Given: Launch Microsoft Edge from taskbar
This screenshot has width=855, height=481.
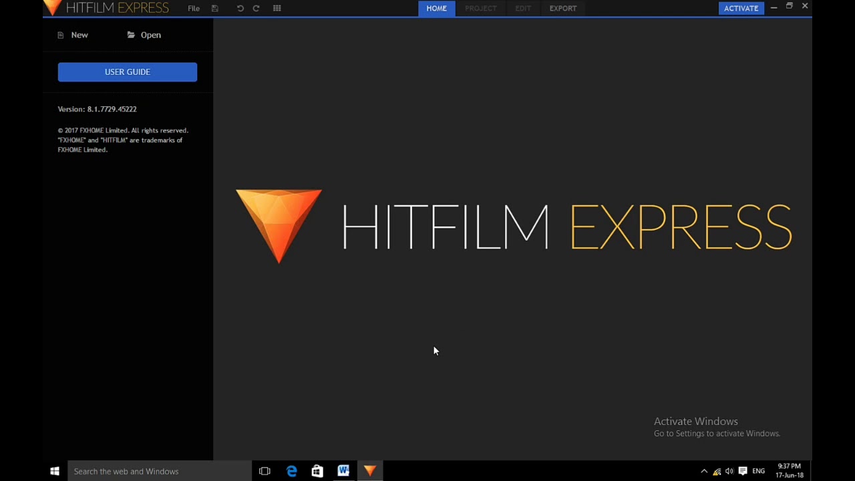Looking at the screenshot, I should click(291, 471).
